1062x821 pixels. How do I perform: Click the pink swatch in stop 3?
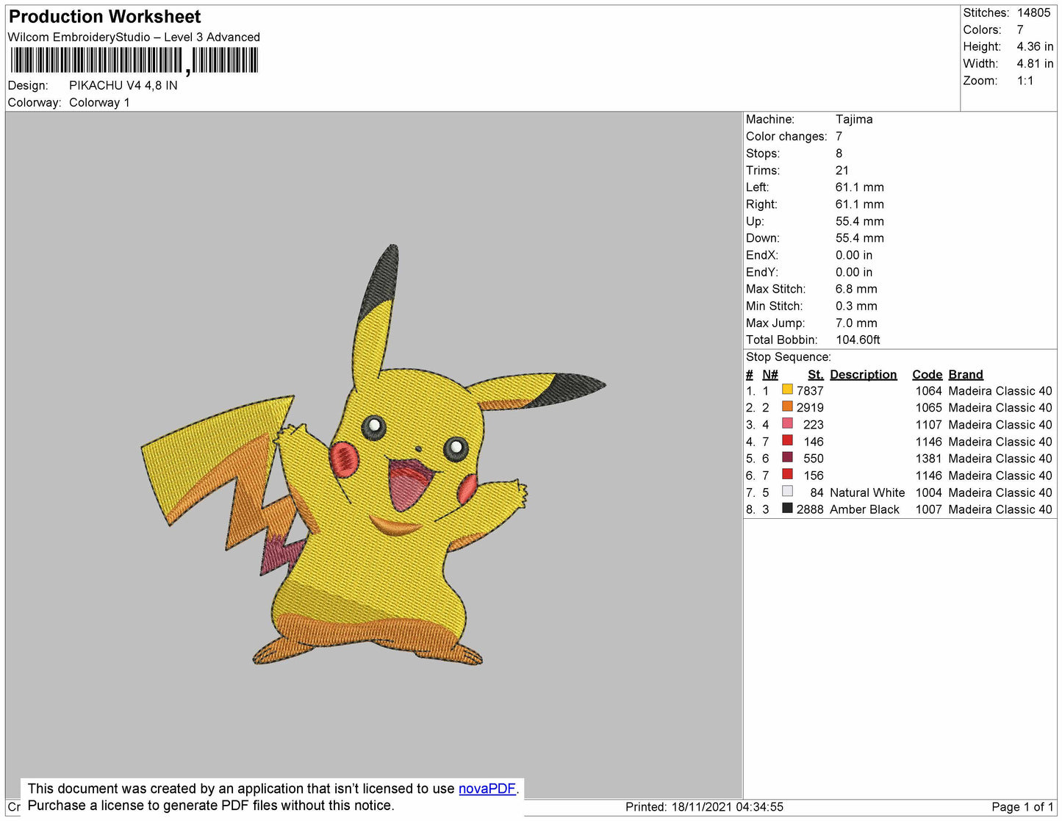coord(787,423)
